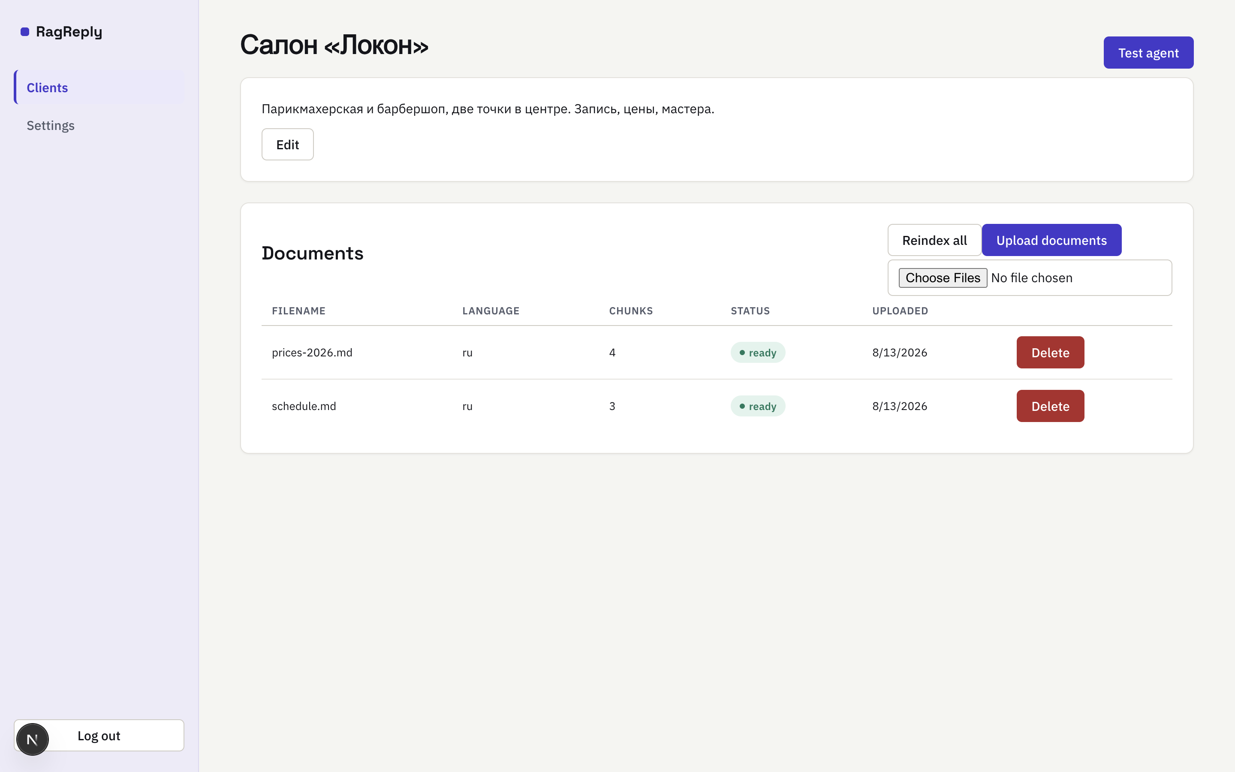This screenshot has height=772, width=1235.
Task: Click the Status column header
Action: click(750, 311)
